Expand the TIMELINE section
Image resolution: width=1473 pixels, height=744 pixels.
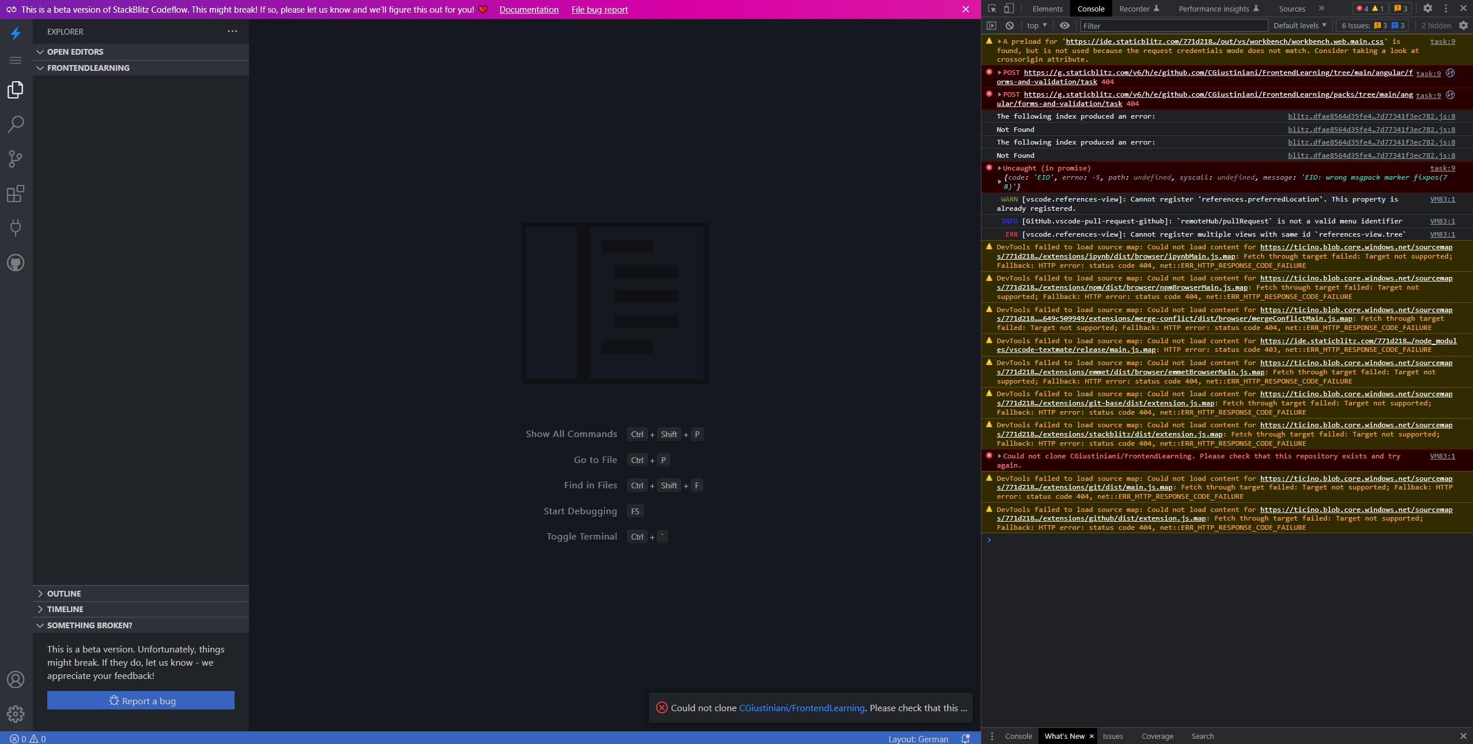pyautogui.click(x=141, y=609)
